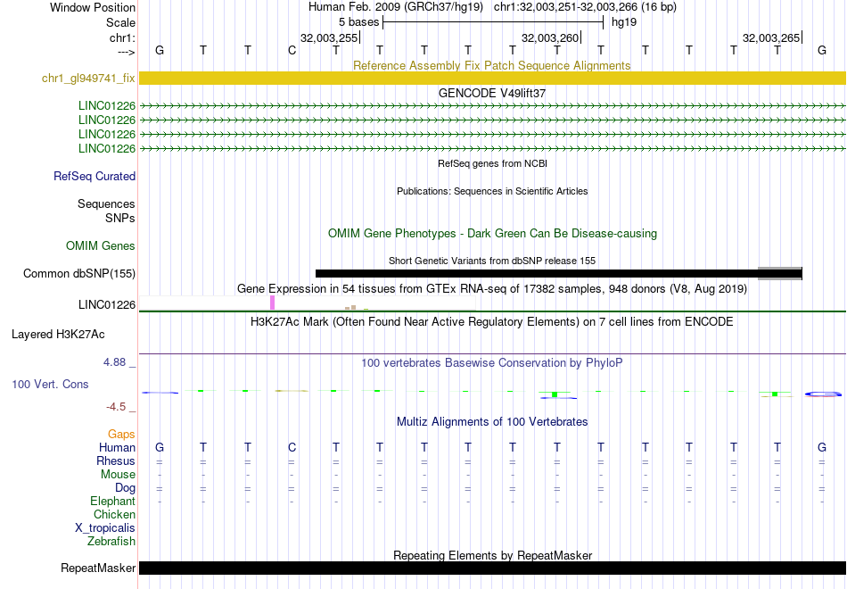
Task: Click base C in the ruler sequence
Action: coord(292,50)
